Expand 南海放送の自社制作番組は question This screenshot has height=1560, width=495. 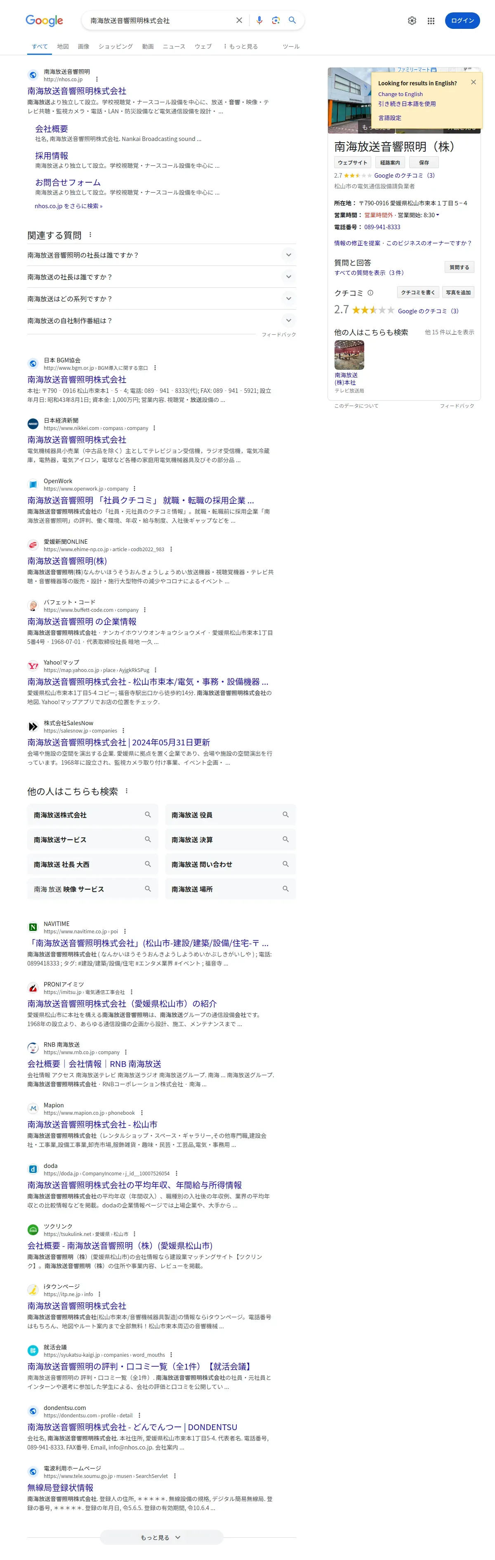coord(161,320)
